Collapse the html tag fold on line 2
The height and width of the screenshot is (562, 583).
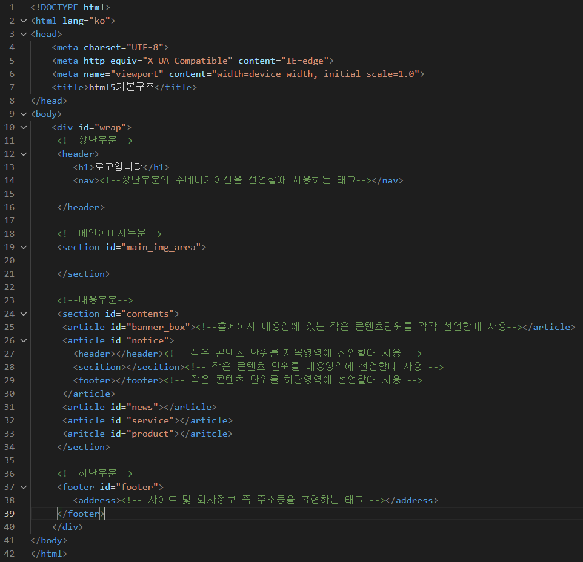[x=24, y=21]
